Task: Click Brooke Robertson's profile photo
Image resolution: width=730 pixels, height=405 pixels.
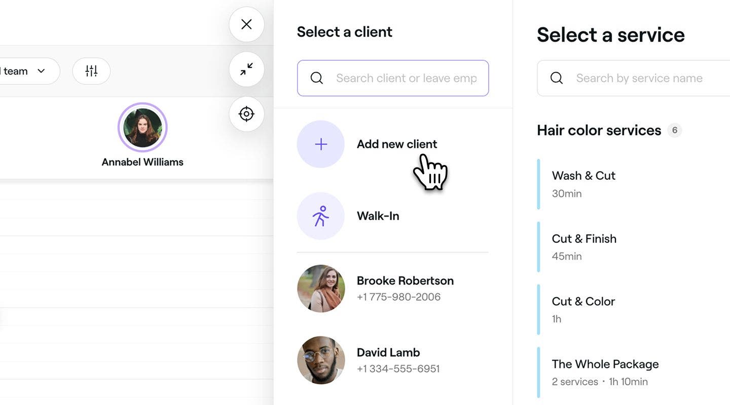Action: (321, 289)
